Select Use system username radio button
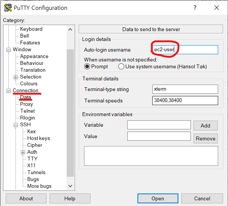Image resolution: width=228 pixels, height=206 pixels. click(121, 66)
